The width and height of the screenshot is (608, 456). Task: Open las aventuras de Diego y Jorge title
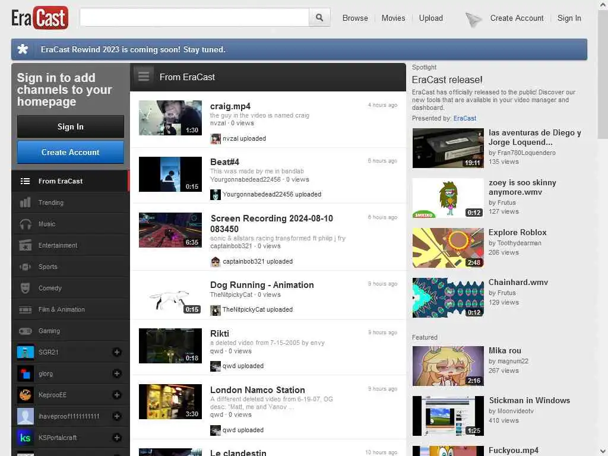(534, 137)
